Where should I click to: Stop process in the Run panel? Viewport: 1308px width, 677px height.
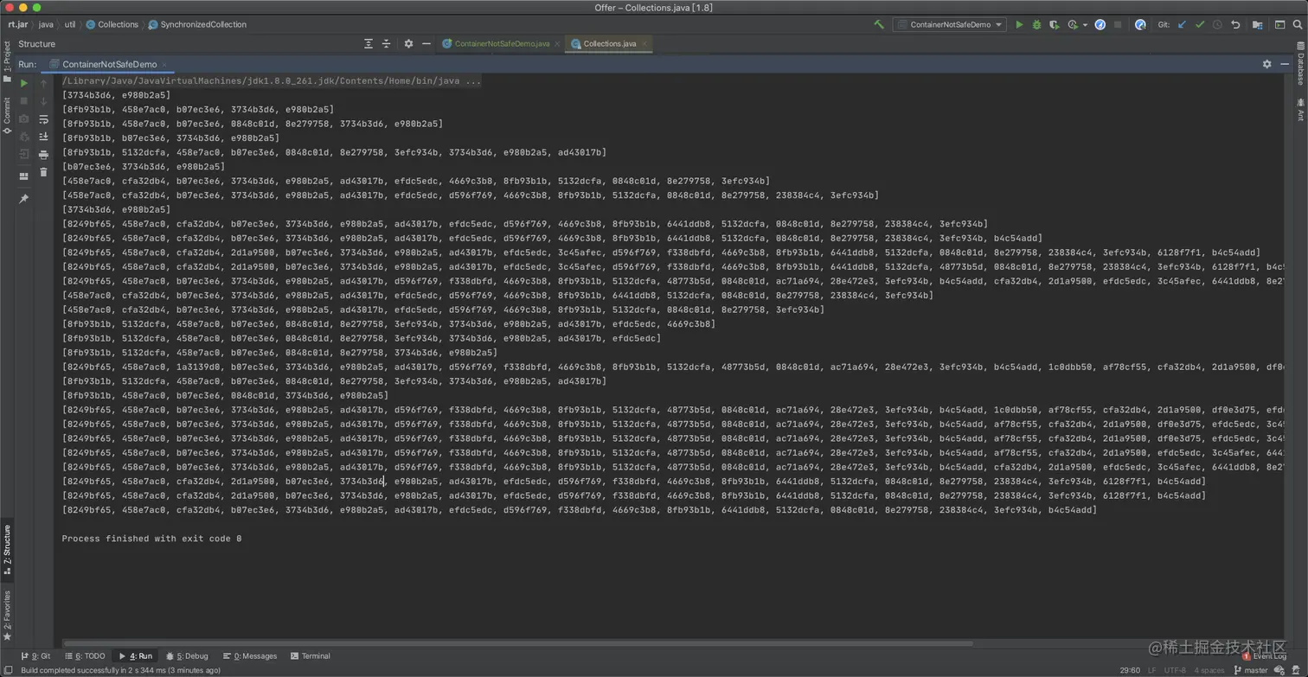(23, 101)
